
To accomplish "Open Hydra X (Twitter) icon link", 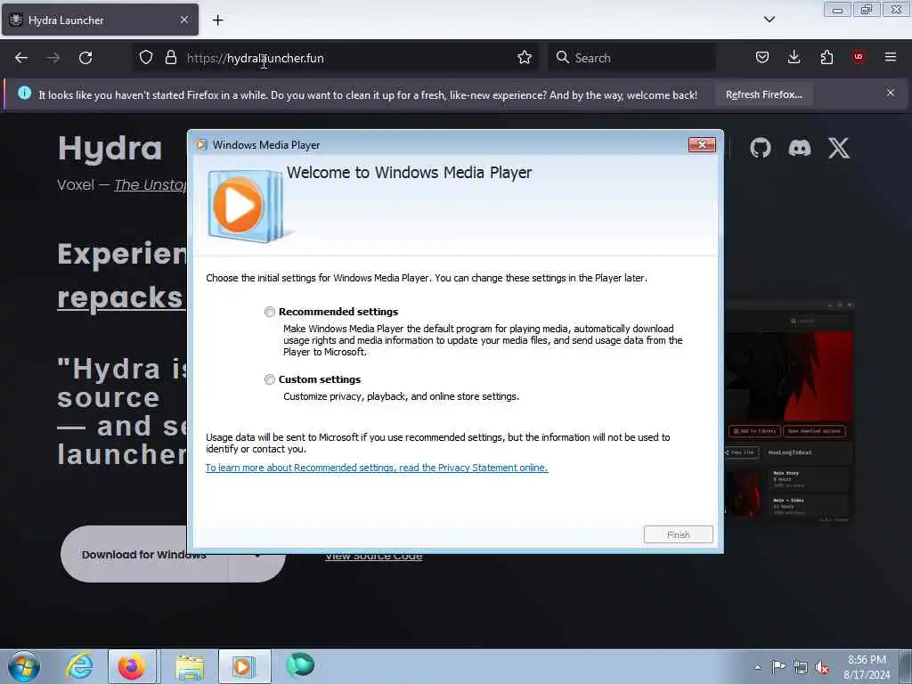I will [839, 148].
